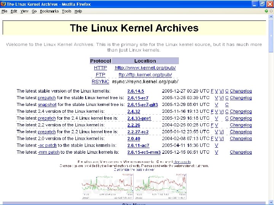Screen dimensions: 274x205
Task: Click the C link for 2.6.15-rc7-git3
Action: [x=227, y=105]
